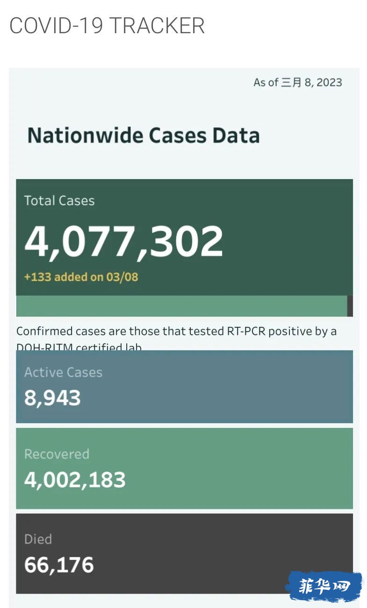Select the 8,943 active cases figure
Image resolution: width=367 pixels, height=608 pixels.
pos(52,398)
